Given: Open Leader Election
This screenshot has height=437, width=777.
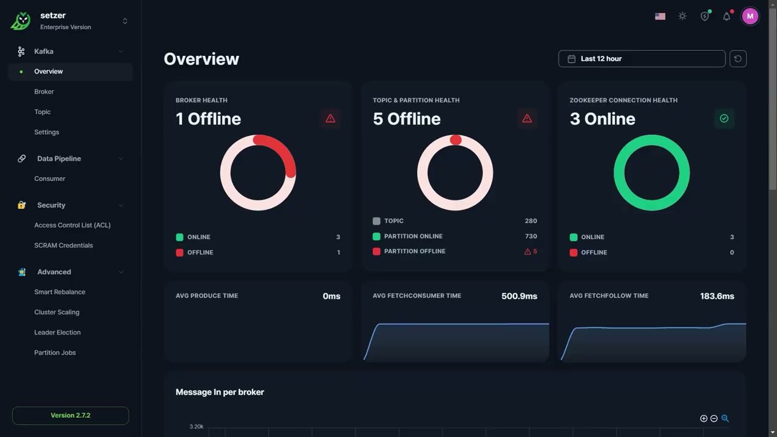Looking at the screenshot, I should point(58,333).
